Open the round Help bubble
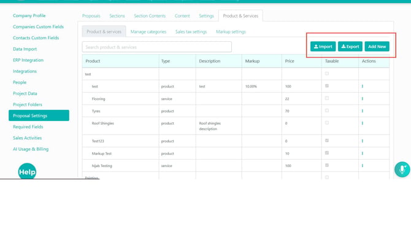The image size is (411, 231). [x=27, y=171]
